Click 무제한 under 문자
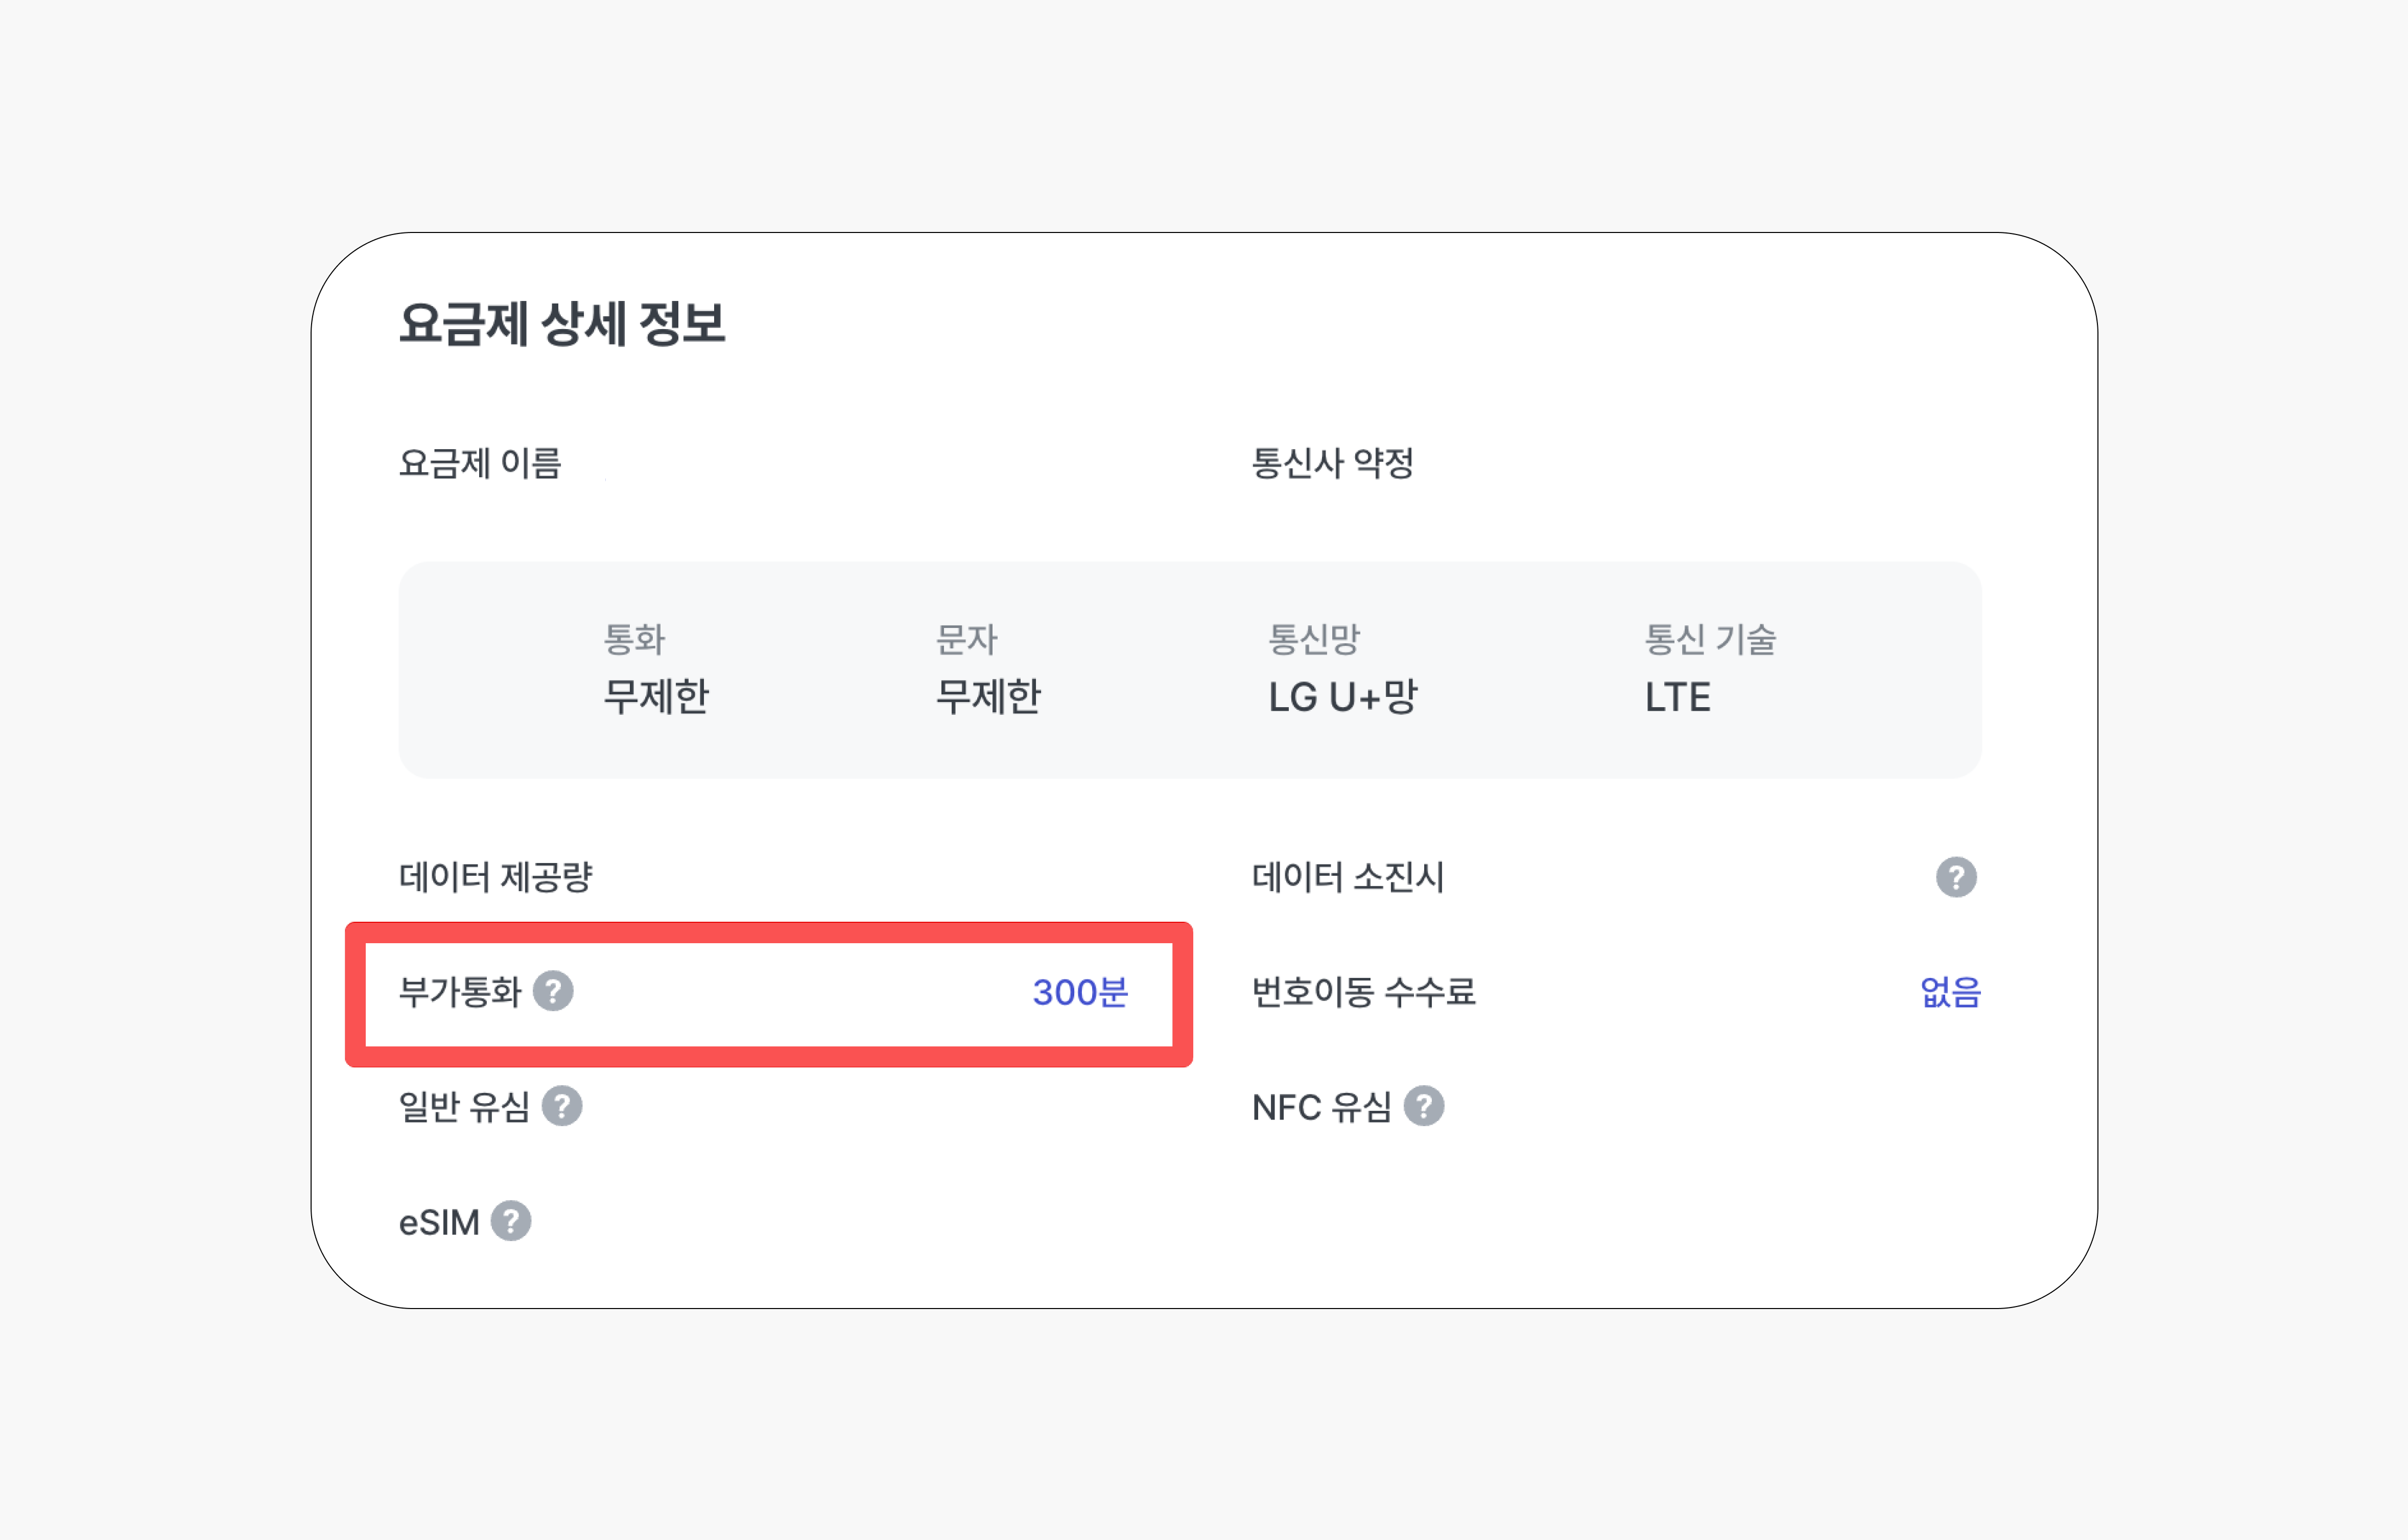The height and width of the screenshot is (1540, 2408). point(988,696)
